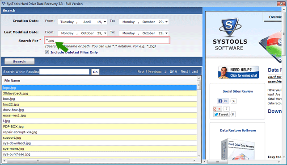Click the Social Sites Review heading
The height and width of the screenshot is (165, 287).
point(238,91)
